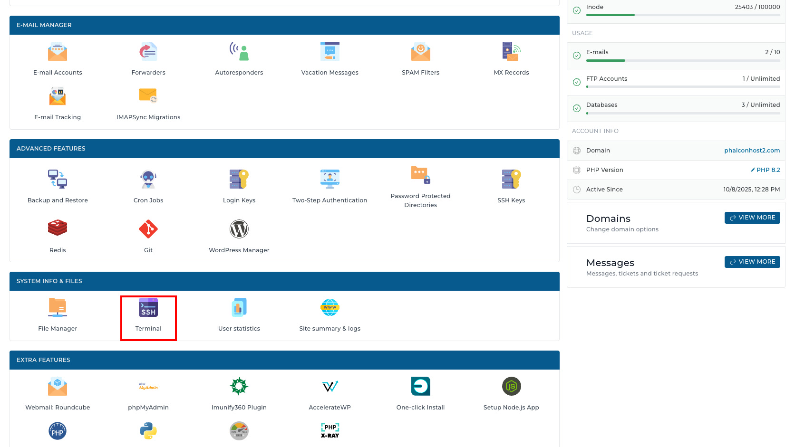
Task: Open E-mail Tracking
Action: [58, 104]
